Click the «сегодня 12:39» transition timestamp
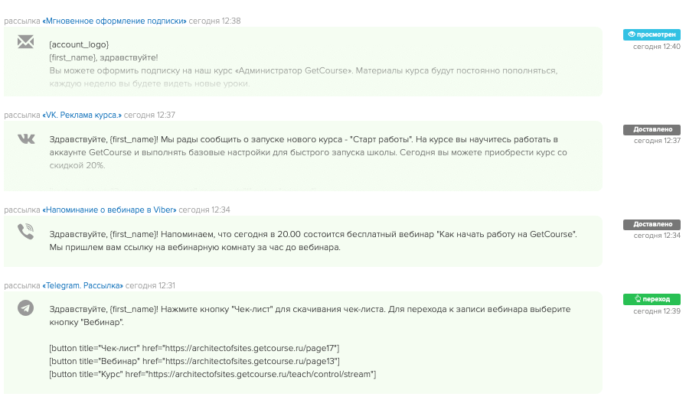The height and width of the screenshot is (400, 686). (x=656, y=311)
